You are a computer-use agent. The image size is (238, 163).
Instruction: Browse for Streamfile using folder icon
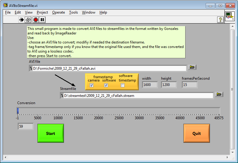click(219, 94)
